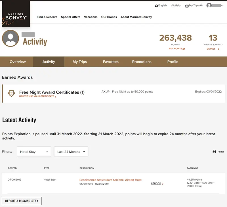Click the user account avatar icon

pos(209,5)
